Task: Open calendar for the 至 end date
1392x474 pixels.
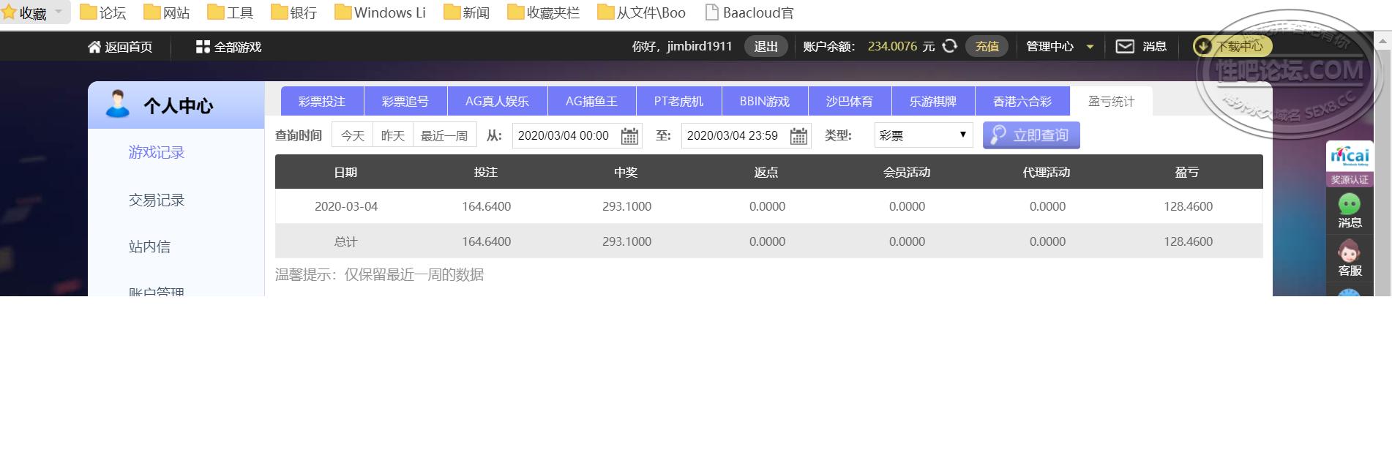Action: (798, 136)
